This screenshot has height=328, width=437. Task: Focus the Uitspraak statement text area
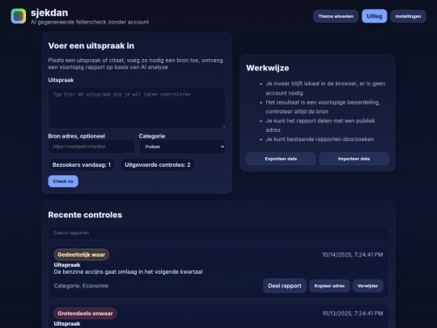coord(137,109)
